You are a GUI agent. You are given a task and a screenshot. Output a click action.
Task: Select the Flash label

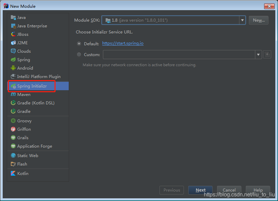(x=22, y=164)
